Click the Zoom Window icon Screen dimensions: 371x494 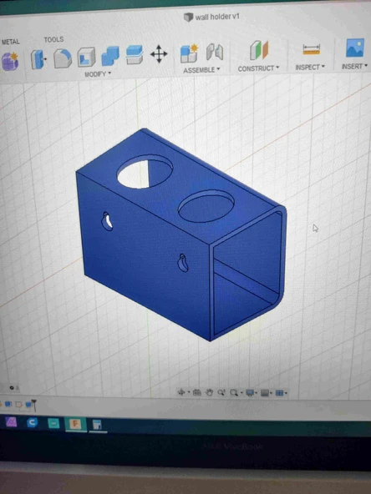click(221, 392)
